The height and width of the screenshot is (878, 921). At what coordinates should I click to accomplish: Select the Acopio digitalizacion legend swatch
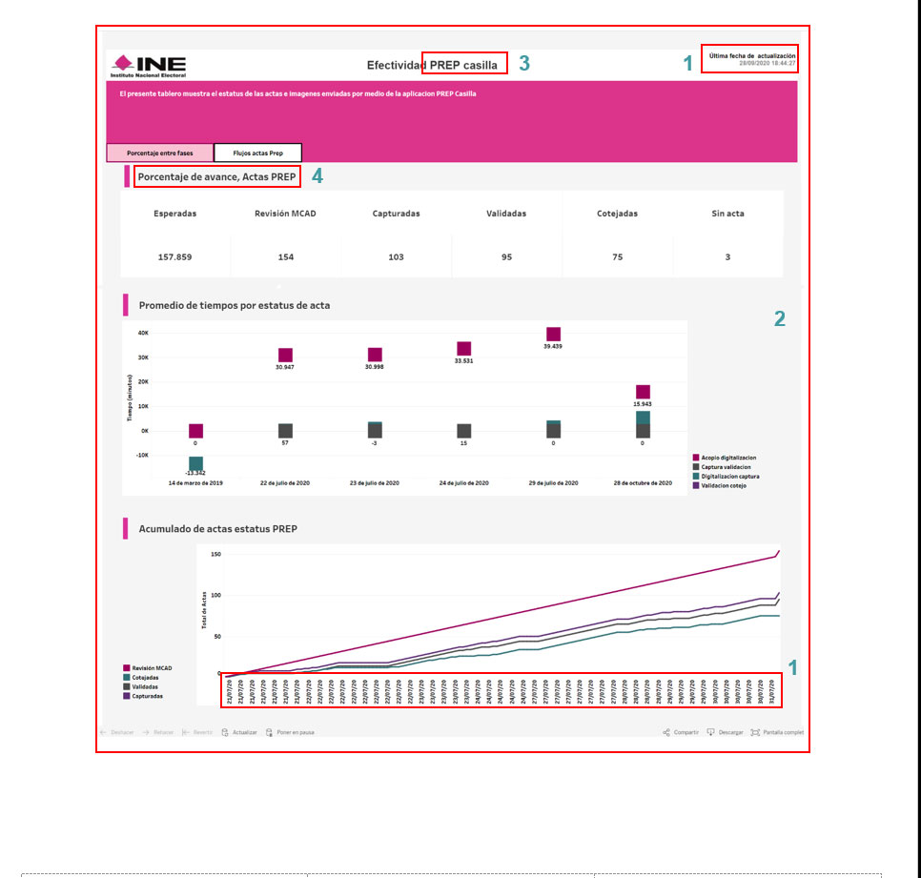coord(695,458)
